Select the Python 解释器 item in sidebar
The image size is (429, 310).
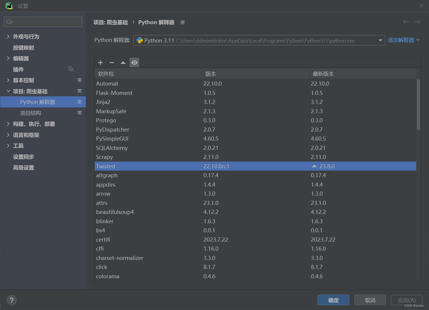point(43,102)
